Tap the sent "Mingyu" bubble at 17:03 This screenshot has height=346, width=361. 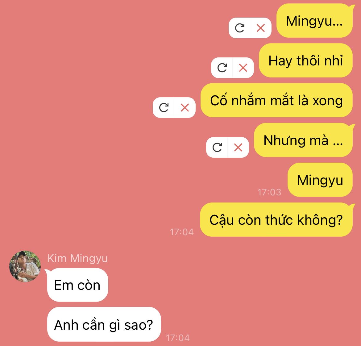point(320,180)
